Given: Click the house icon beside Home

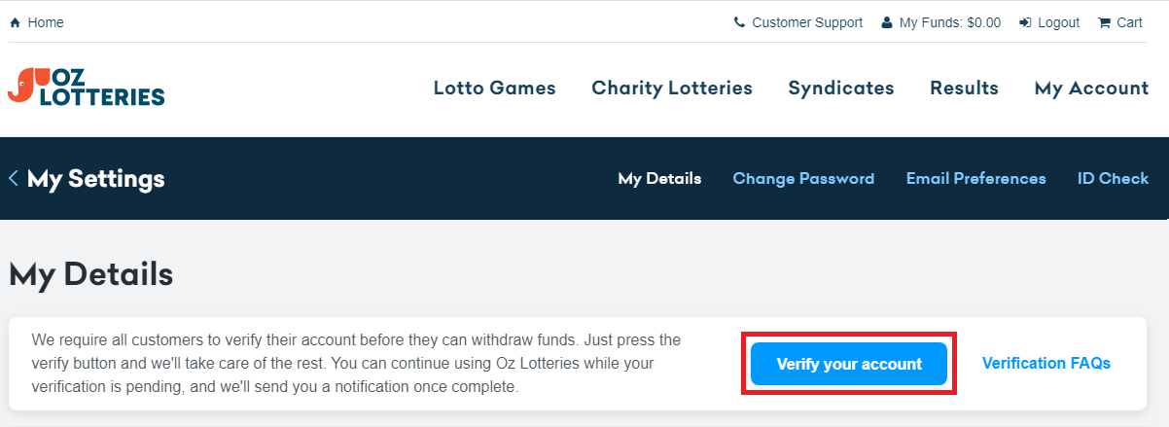Looking at the screenshot, I should (15, 22).
